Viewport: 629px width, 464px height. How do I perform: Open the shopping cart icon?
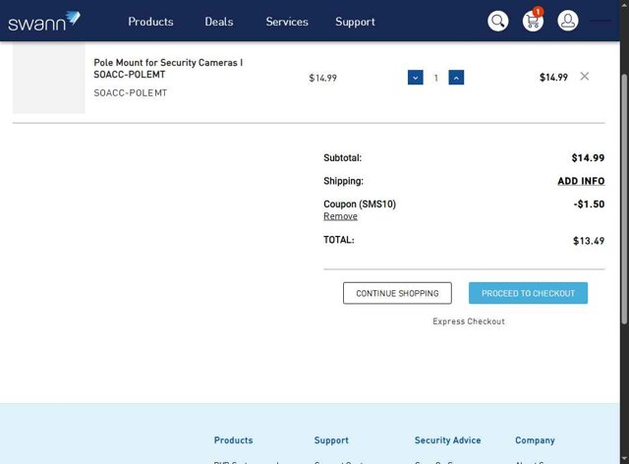click(x=533, y=21)
